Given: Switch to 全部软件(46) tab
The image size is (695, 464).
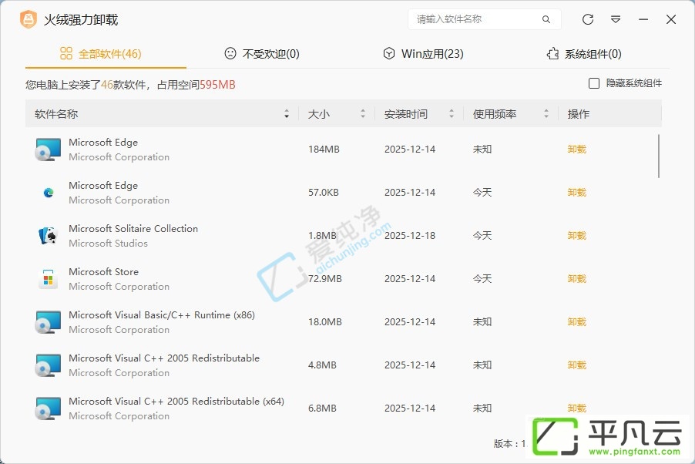Looking at the screenshot, I should 106,54.
